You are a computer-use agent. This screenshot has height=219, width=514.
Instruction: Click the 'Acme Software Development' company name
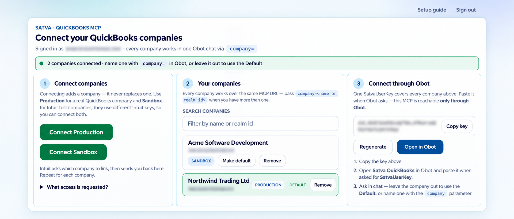pyautogui.click(x=228, y=143)
